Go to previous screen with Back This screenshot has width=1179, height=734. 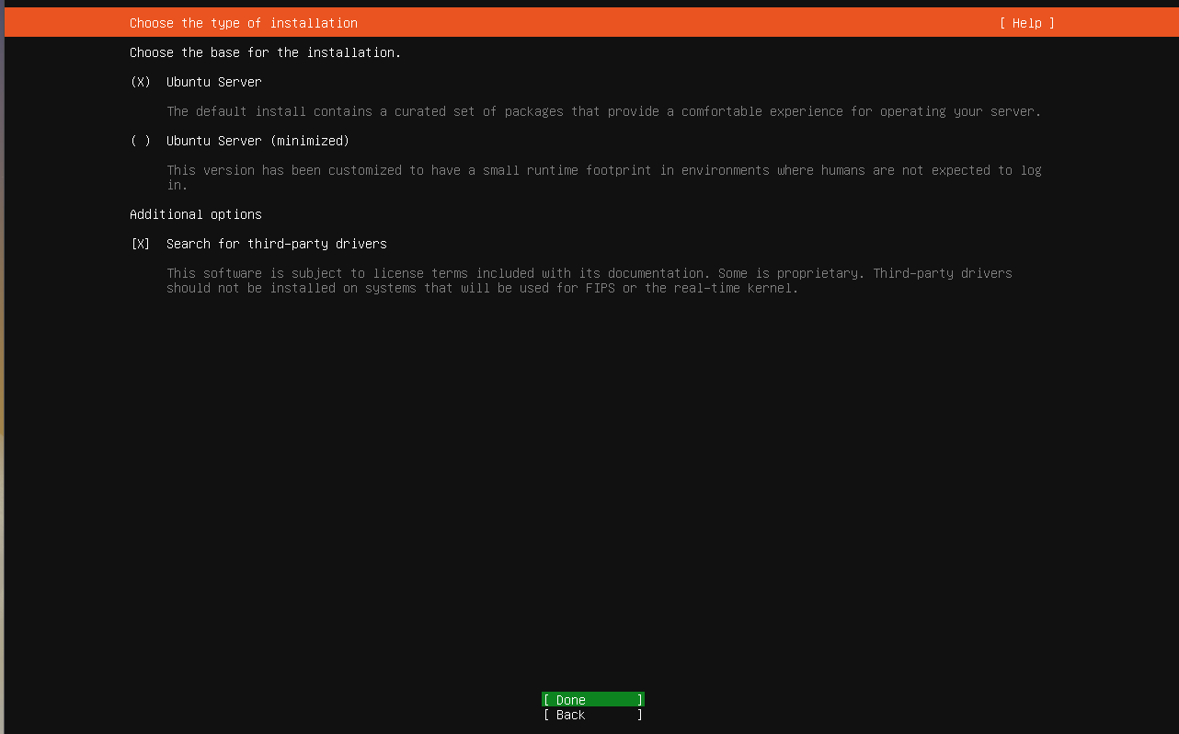(x=592, y=715)
